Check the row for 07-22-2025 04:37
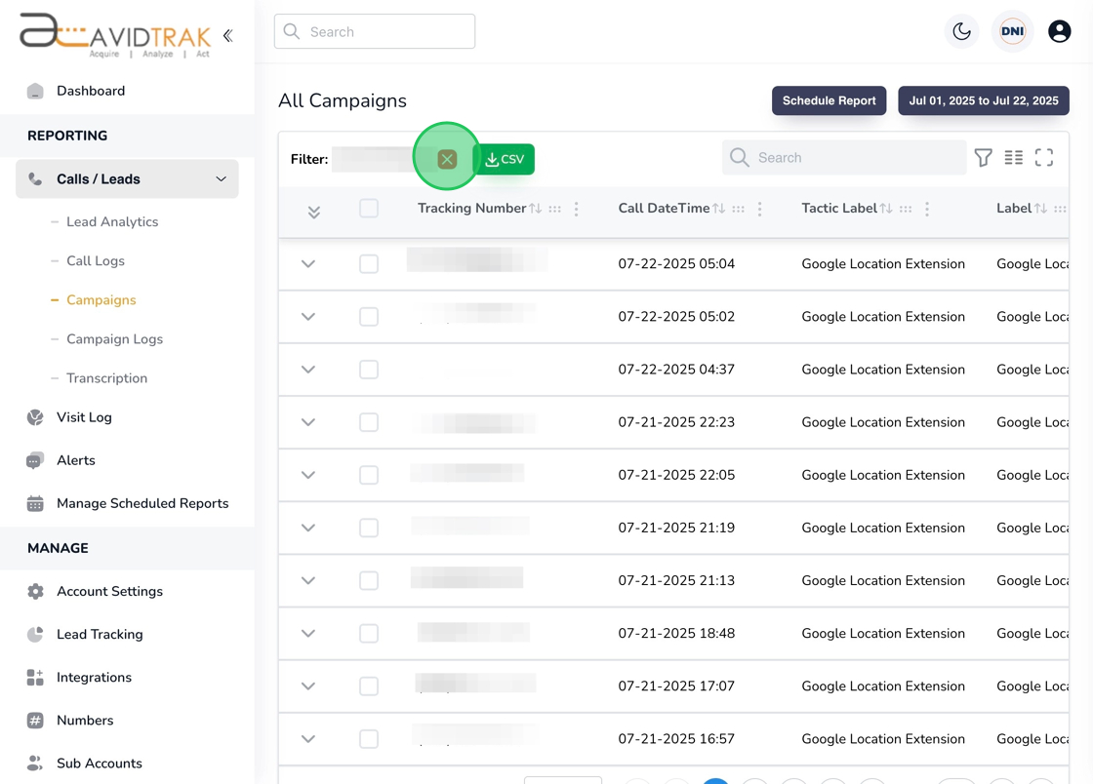Screen dimensions: 1093x784 [369, 370]
